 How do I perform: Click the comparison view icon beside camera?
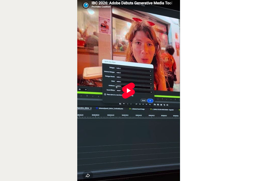pyautogui.click(x=165, y=105)
